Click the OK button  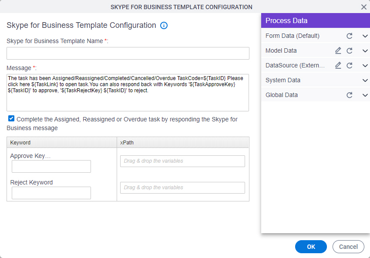pos(311,247)
